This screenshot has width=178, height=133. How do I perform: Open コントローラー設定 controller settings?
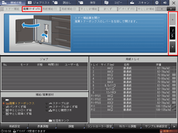[x=100, y=126]
